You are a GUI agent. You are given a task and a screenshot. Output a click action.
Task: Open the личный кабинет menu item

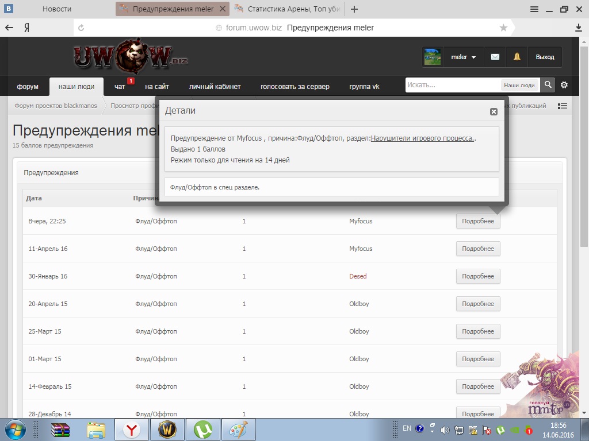215,87
